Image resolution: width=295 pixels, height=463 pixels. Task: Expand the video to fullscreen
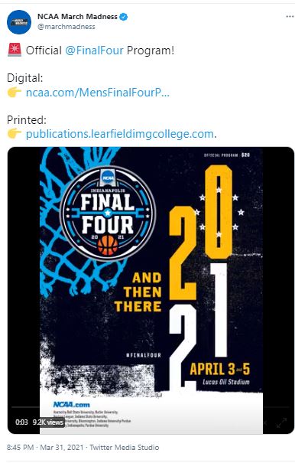pyautogui.click(x=281, y=422)
